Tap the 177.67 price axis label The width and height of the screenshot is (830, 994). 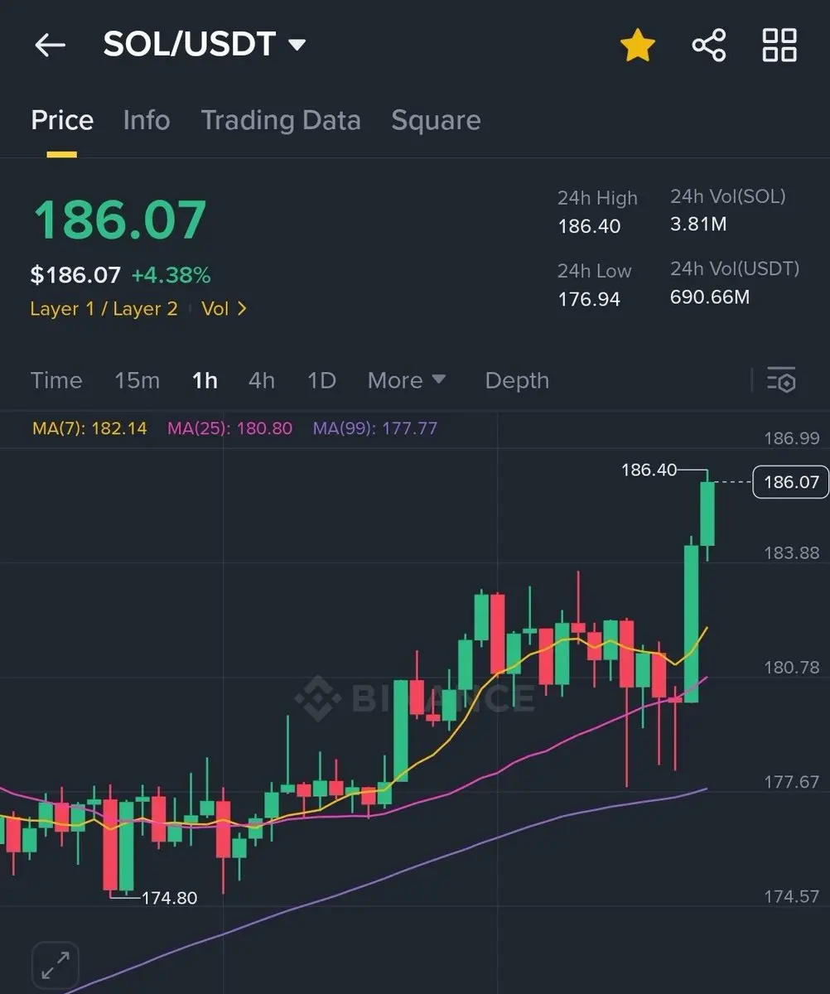coord(791,782)
